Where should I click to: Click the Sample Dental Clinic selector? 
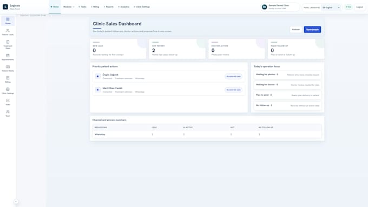click(280, 7)
